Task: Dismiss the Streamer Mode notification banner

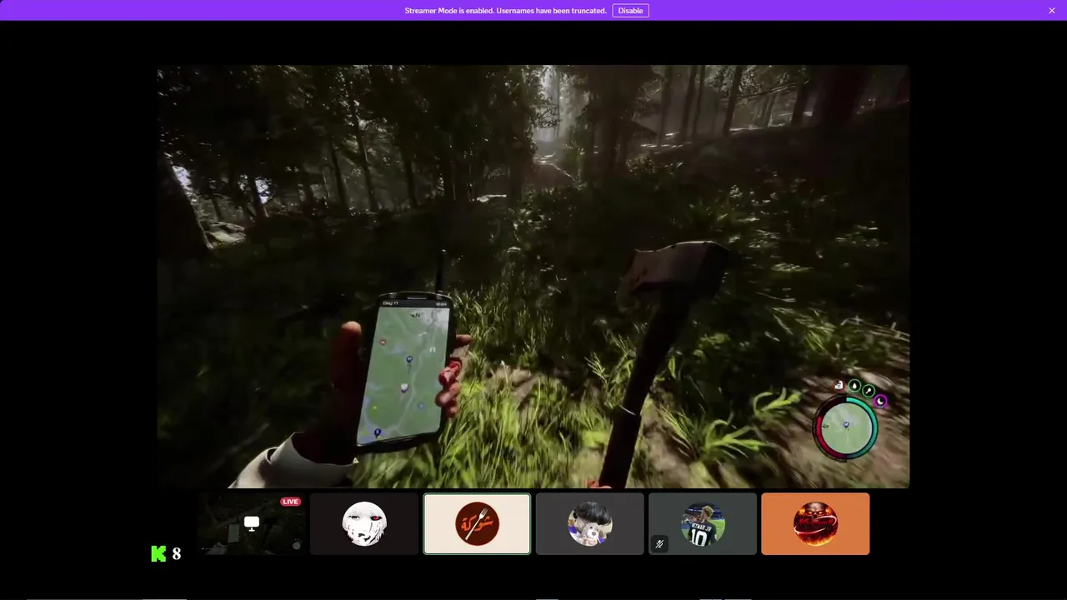Action: pyautogui.click(x=1052, y=11)
